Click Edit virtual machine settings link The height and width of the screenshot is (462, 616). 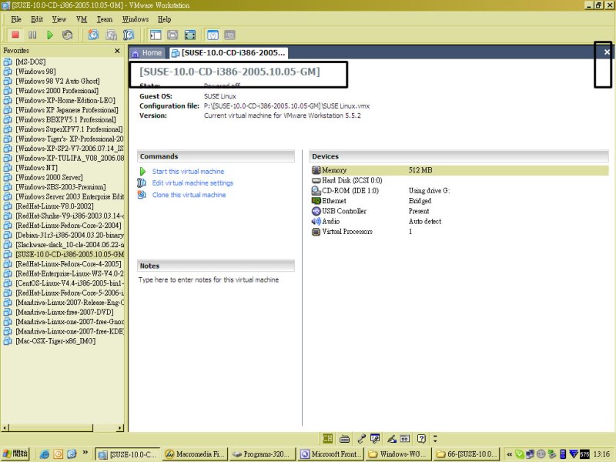coord(192,182)
